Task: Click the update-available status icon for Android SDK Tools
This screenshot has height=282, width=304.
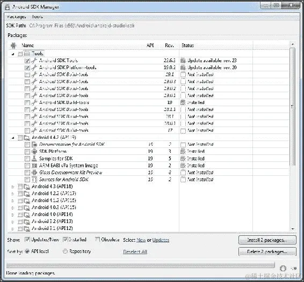Action: tap(183, 61)
